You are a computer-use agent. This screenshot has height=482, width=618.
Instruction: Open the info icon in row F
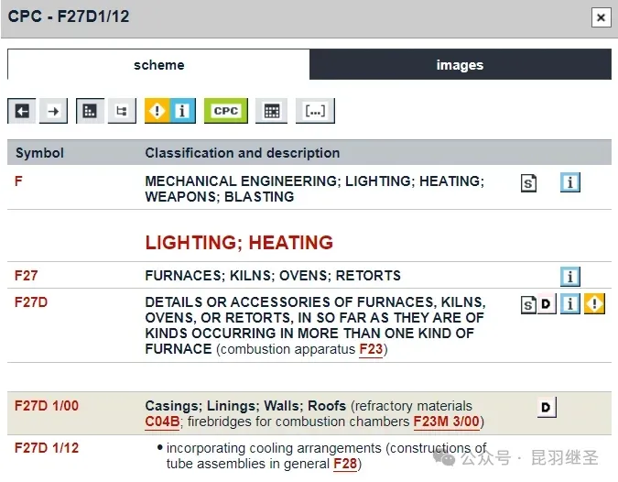(570, 183)
